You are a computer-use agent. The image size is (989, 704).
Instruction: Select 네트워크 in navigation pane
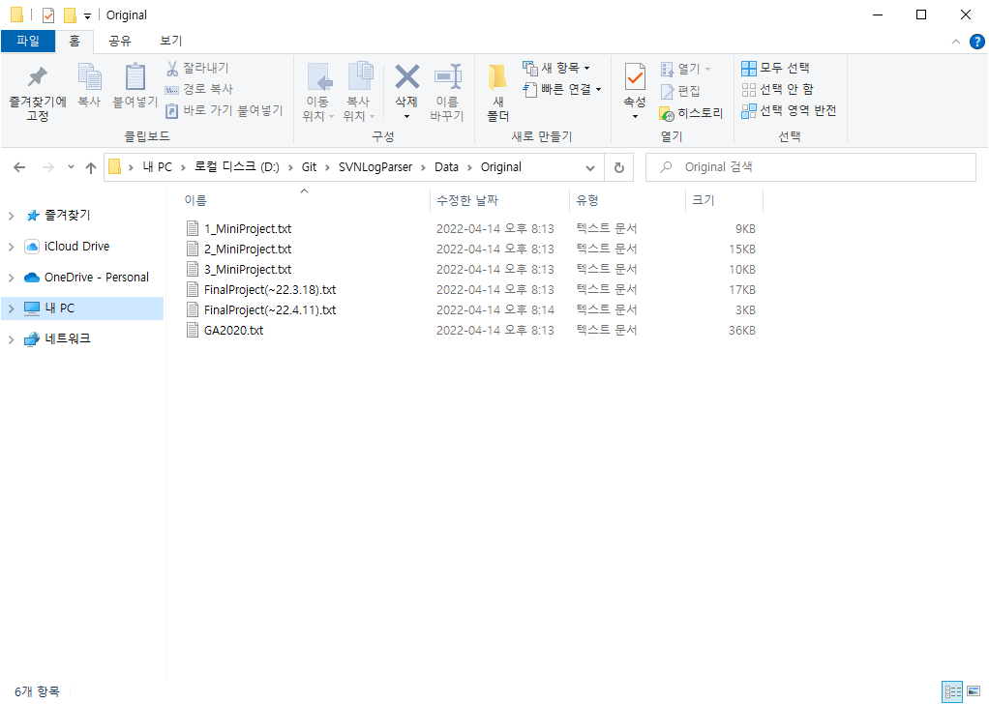point(68,339)
